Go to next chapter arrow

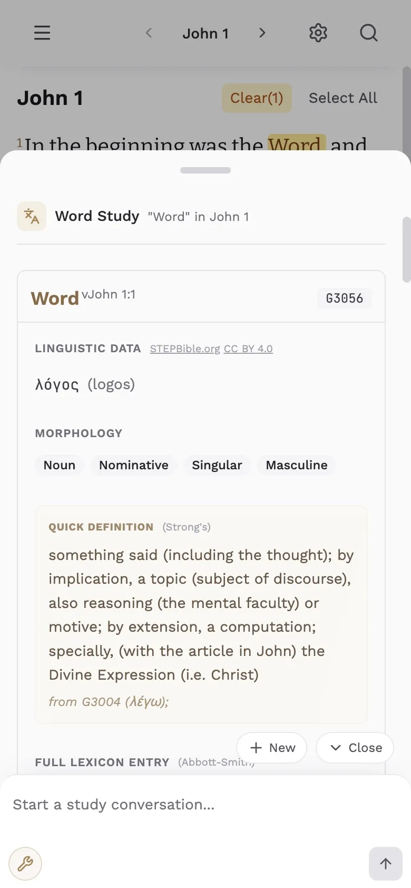click(262, 33)
